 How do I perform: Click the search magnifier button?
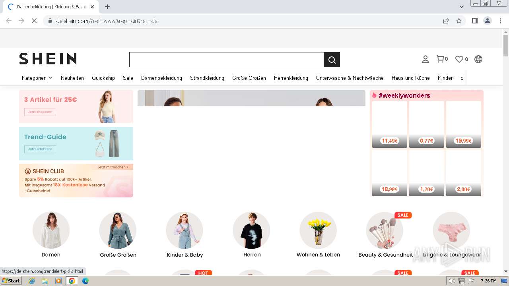coord(332,60)
